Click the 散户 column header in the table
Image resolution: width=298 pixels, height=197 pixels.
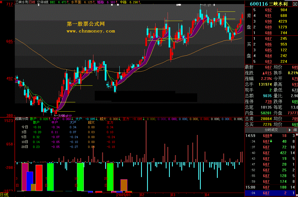click(36, 123)
